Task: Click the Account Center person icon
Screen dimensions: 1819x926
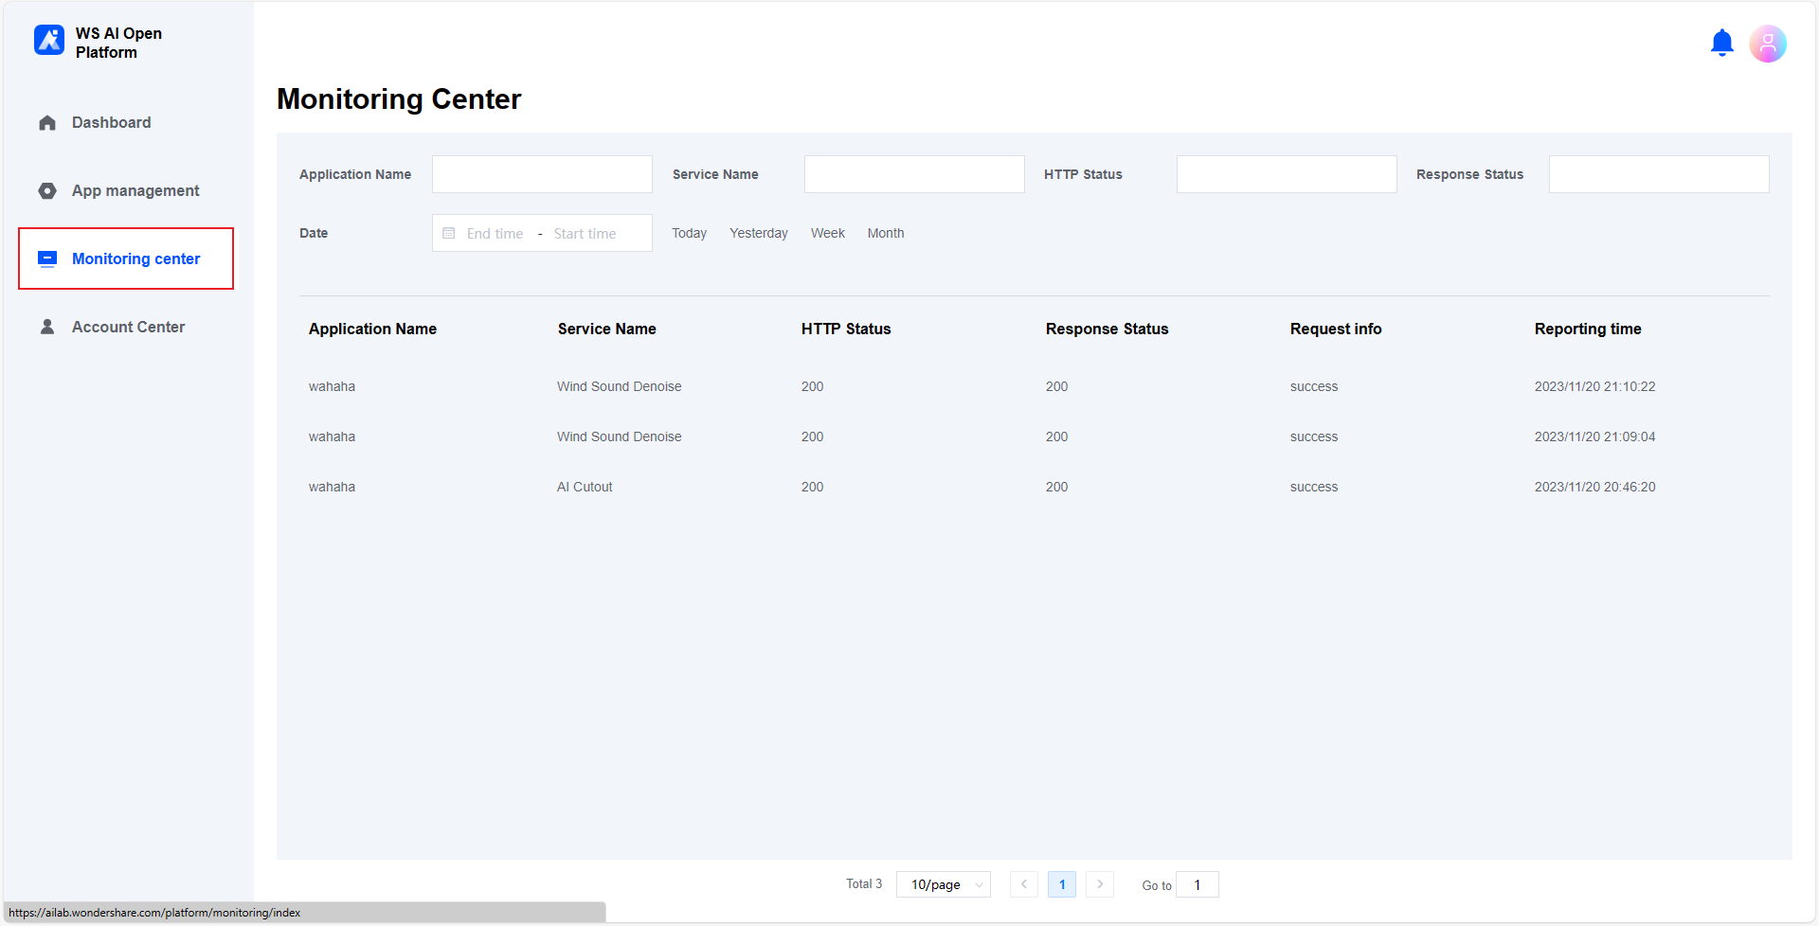Action: [x=47, y=327]
